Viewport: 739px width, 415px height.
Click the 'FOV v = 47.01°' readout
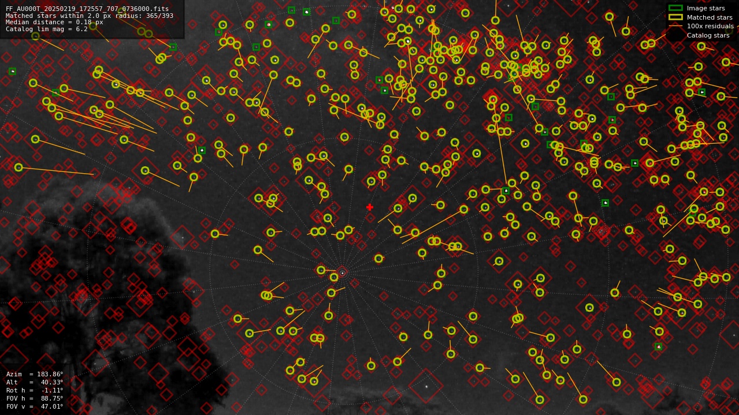[x=35, y=407]
